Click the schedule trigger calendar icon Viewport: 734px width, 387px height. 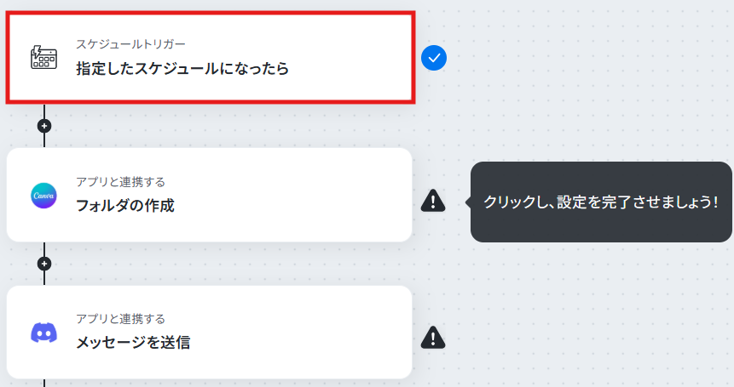click(x=43, y=58)
